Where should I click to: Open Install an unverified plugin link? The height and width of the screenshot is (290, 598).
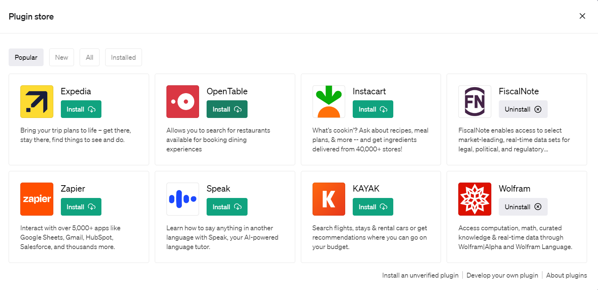(420, 275)
